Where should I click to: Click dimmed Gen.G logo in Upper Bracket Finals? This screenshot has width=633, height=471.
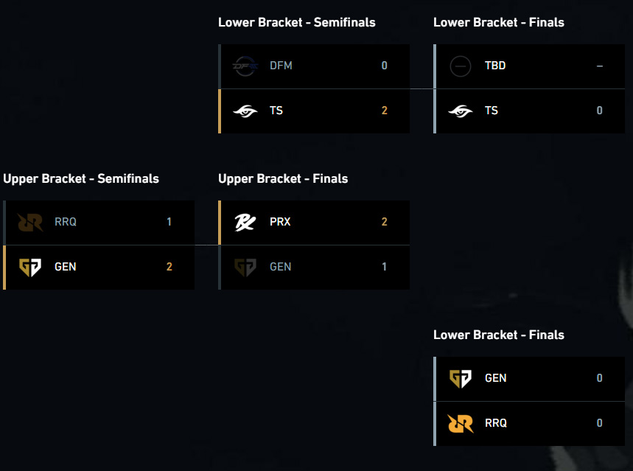pyautogui.click(x=245, y=267)
